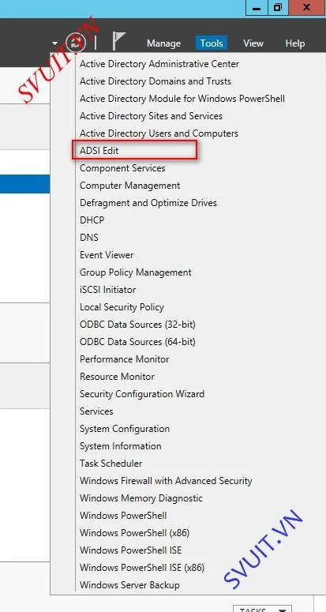Start Event Viewer
This screenshot has height=612, width=326.
(107, 255)
